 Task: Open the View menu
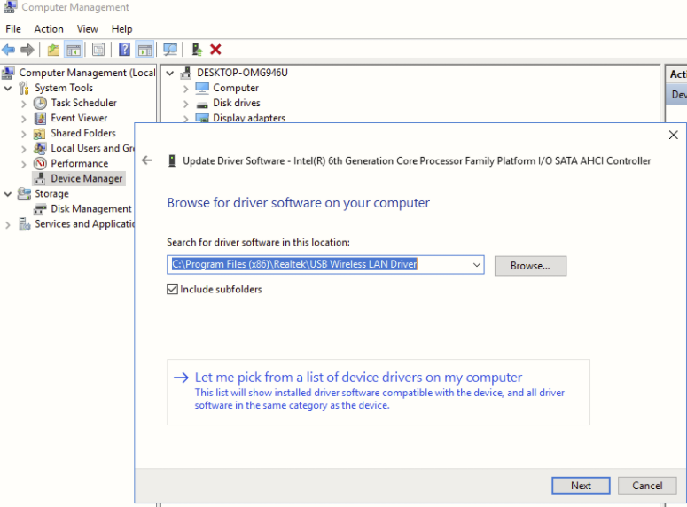(87, 29)
